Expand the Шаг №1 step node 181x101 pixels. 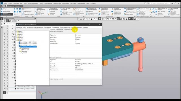tap(17, 31)
